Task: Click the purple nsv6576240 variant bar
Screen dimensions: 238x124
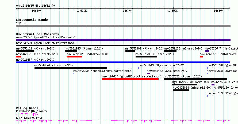Action: pos(213,85)
